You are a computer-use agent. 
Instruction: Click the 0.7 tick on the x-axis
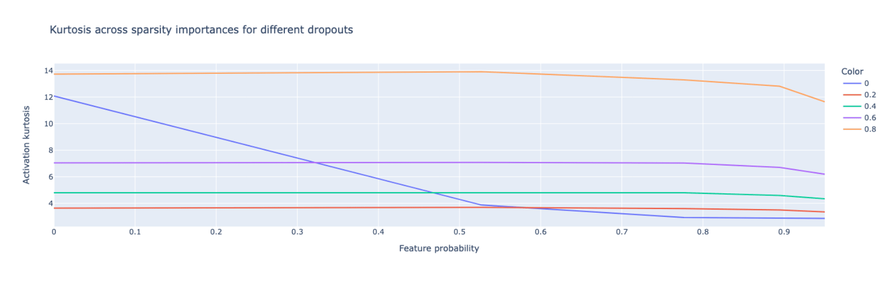(x=622, y=232)
